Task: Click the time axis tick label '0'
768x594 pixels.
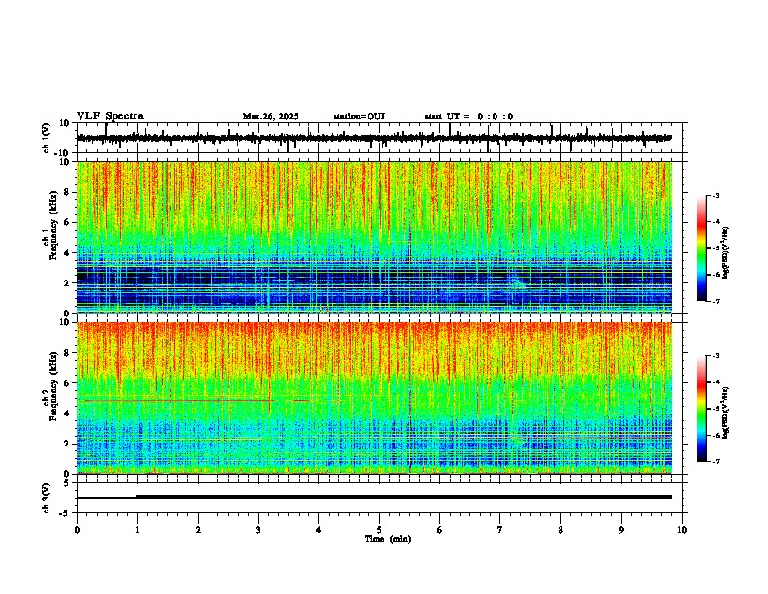Action: click(x=77, y=530)
